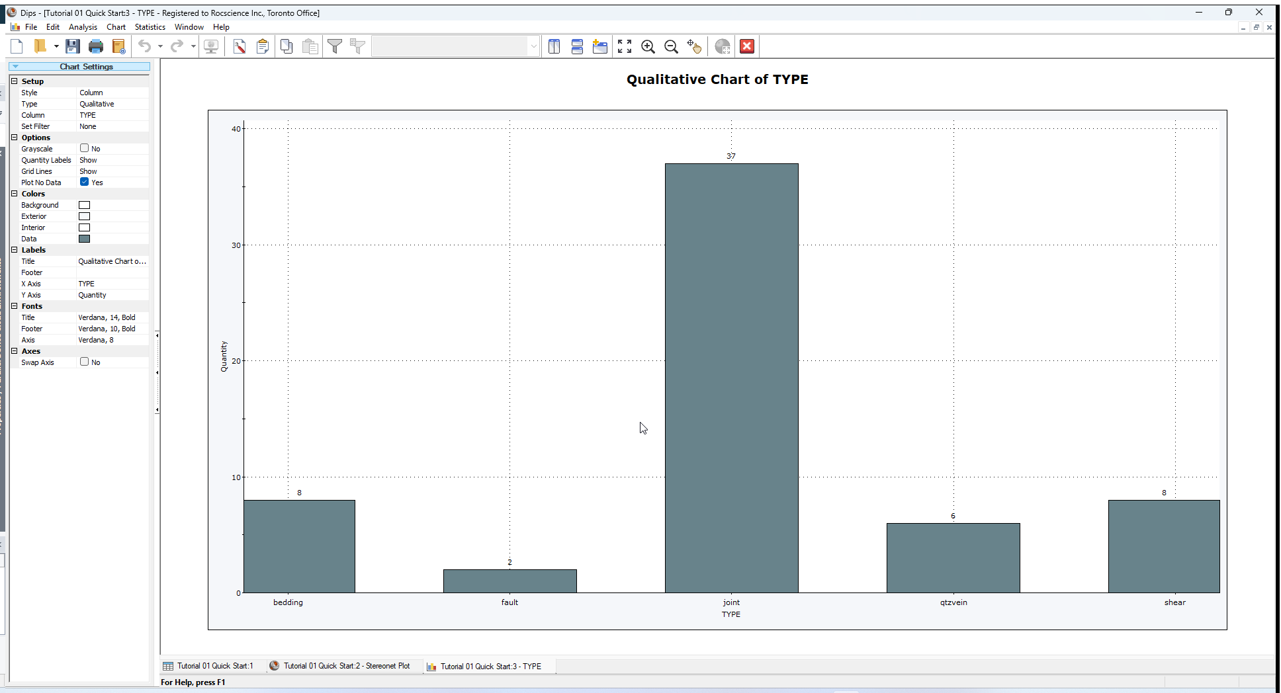Screen dimensions: 1281x693
Task: Click the Paste icon on the toolbar
Action: 310,46
